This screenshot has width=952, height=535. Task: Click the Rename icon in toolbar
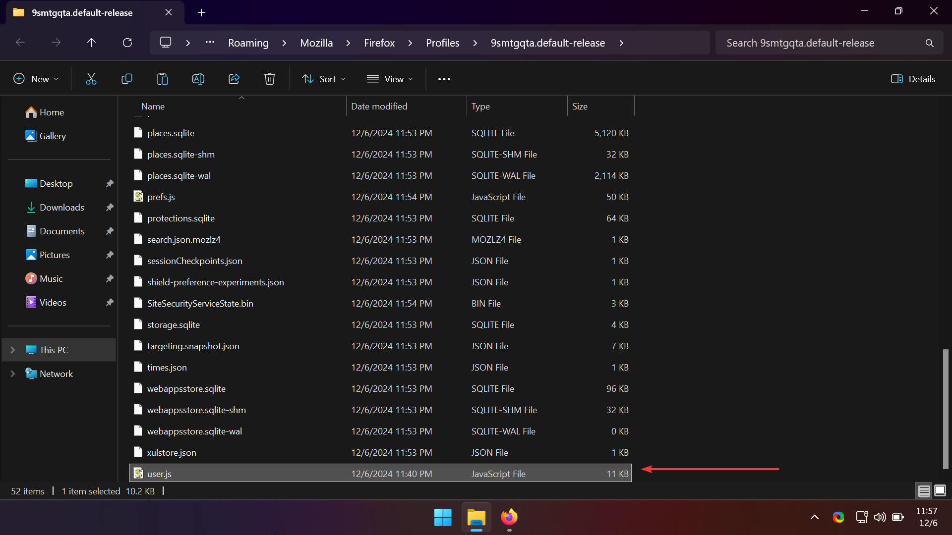(198, 79)
